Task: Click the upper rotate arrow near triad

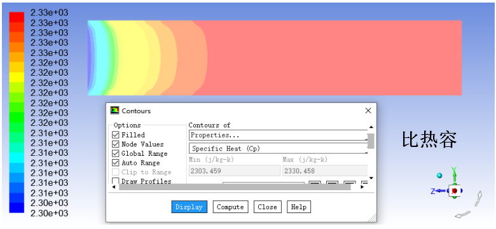Action: click(478, 198)
